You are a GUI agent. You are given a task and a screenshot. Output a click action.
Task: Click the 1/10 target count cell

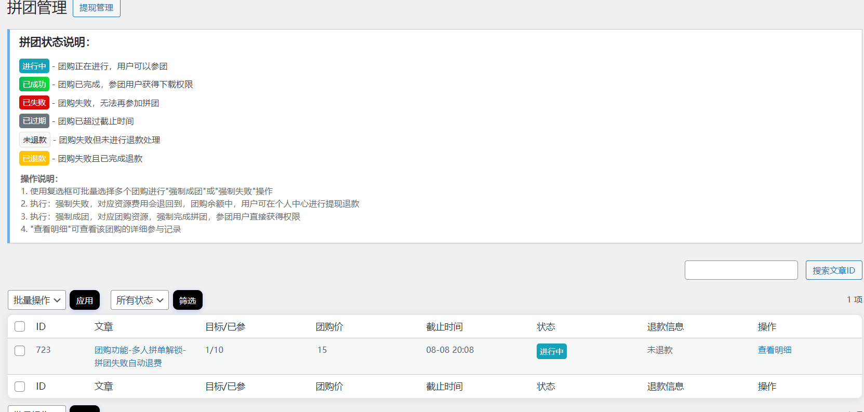point(214,350)
